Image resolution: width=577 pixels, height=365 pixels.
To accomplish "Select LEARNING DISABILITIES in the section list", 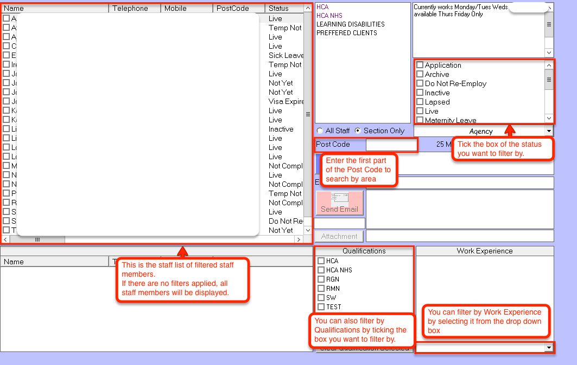I will [x=350, y=24].
